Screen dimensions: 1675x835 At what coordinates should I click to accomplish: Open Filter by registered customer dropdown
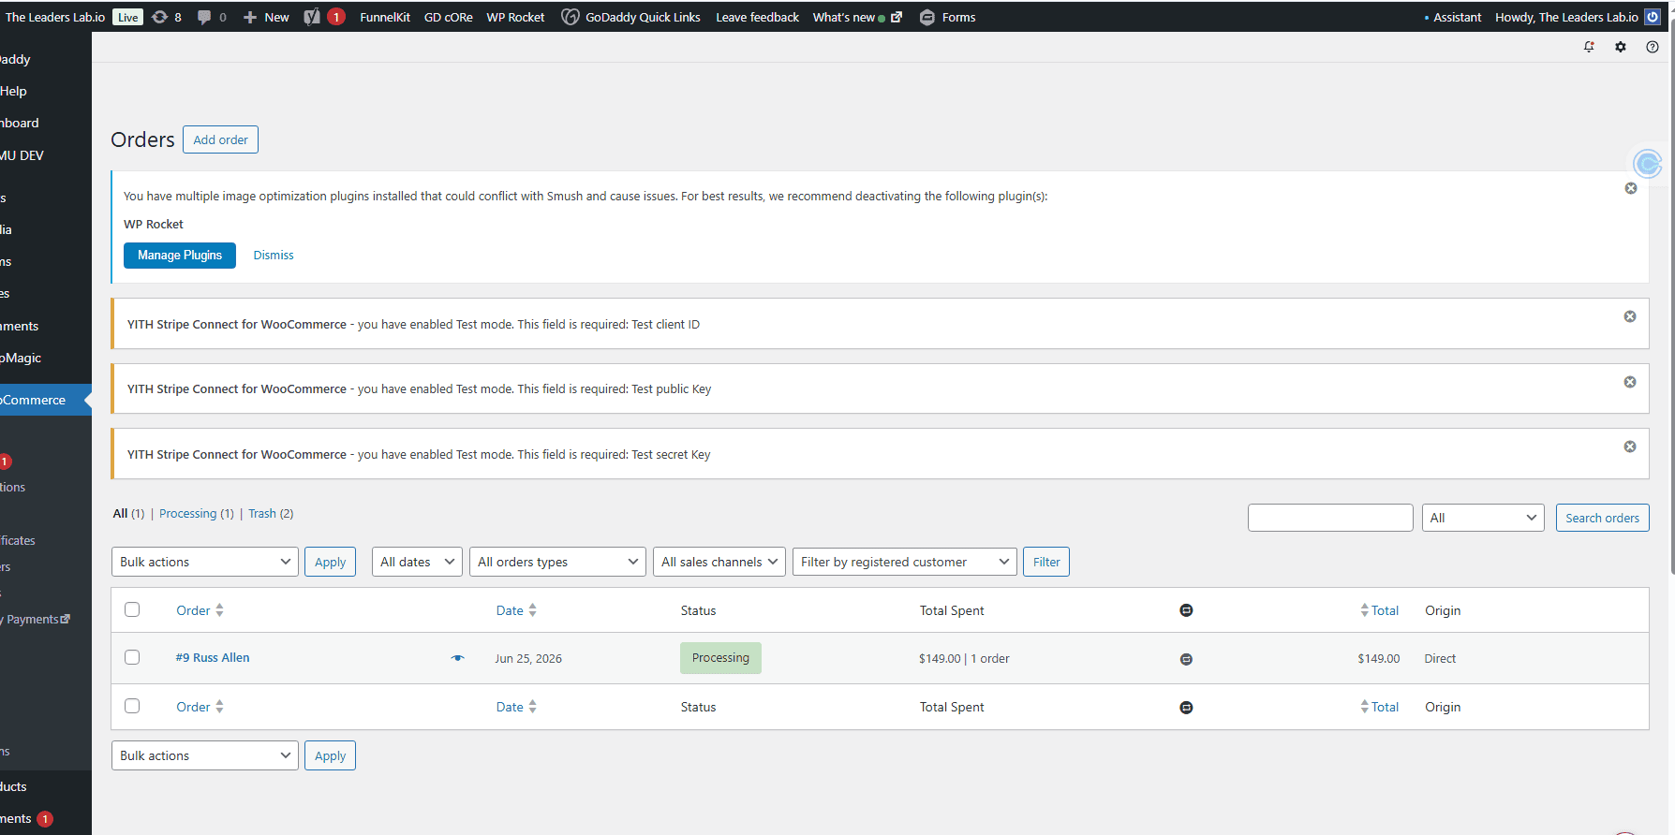(905, 562)
